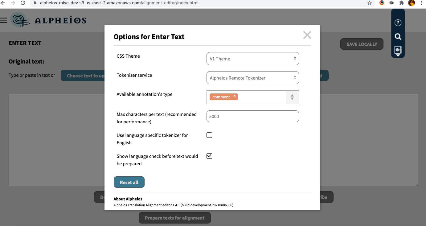This screenshot has height=226, width=426.
Task: Open the hamburger navigation menu
Action: (4, 19)
